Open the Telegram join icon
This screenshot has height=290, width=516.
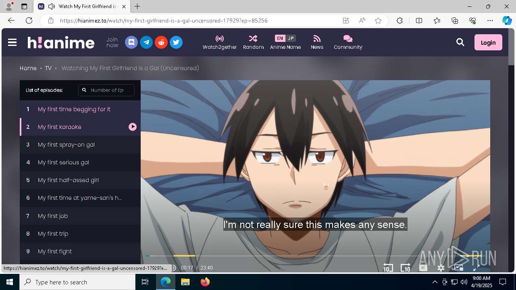[146, 42]
